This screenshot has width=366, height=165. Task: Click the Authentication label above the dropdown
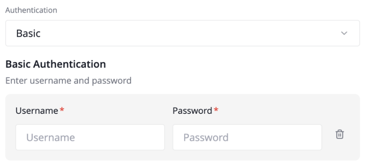pyautogui.click(x=31, y=10)
